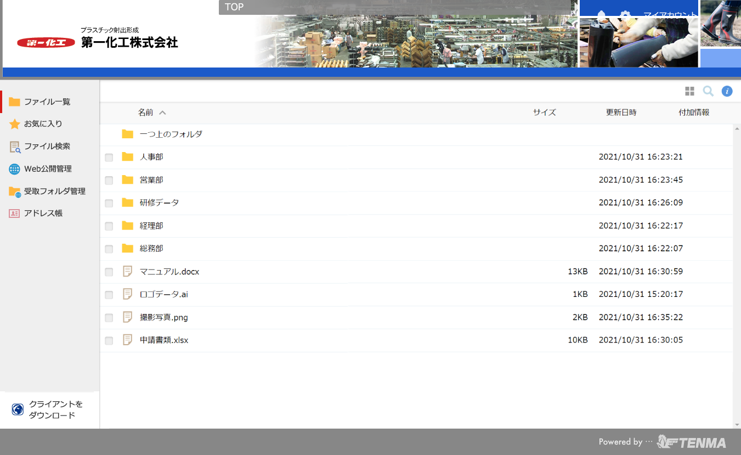The height and width of the screenshot is (455, 741).
Task: Toggle 名前 column sort arrow
Action: point(162,113)
